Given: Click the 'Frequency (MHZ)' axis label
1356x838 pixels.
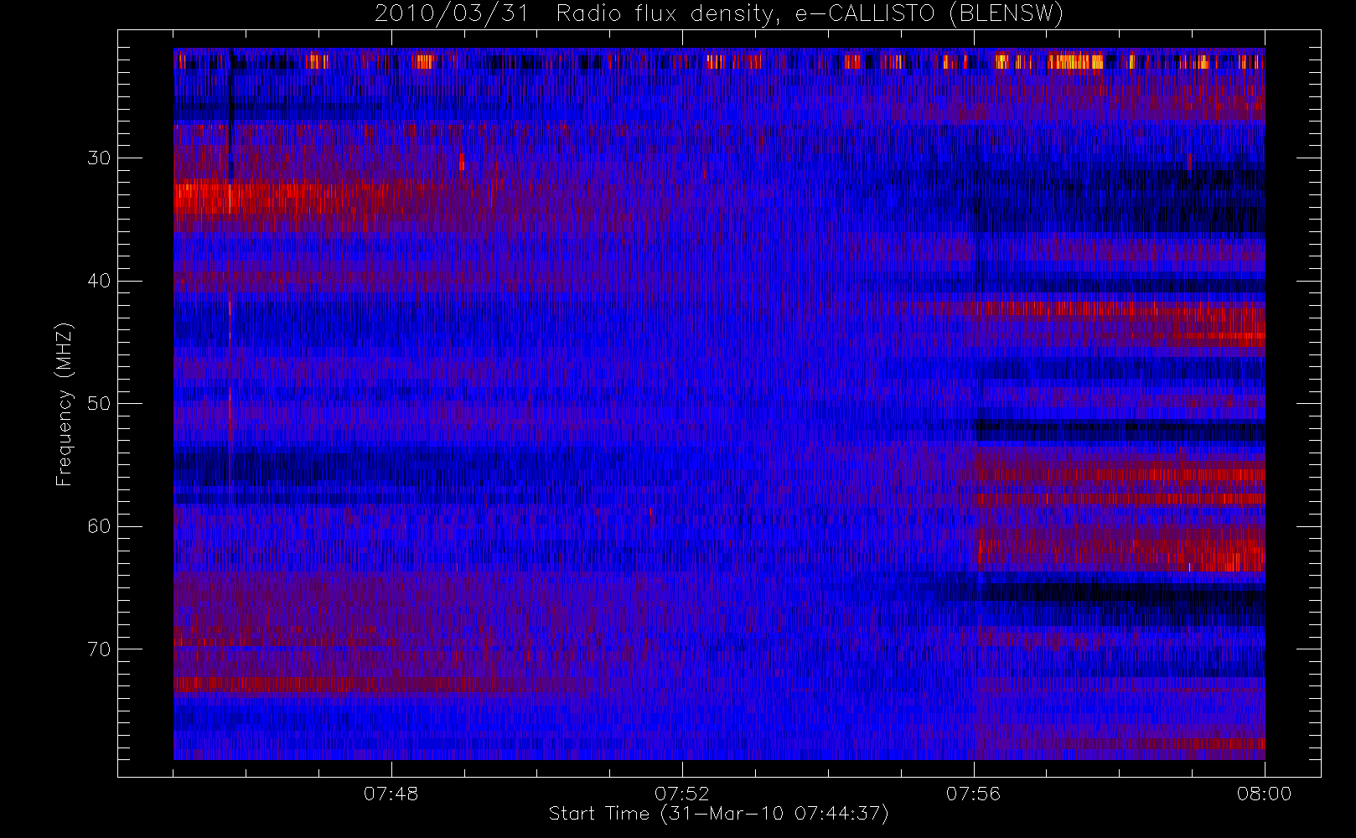Looking at the screenshot, I should point(65,404).
